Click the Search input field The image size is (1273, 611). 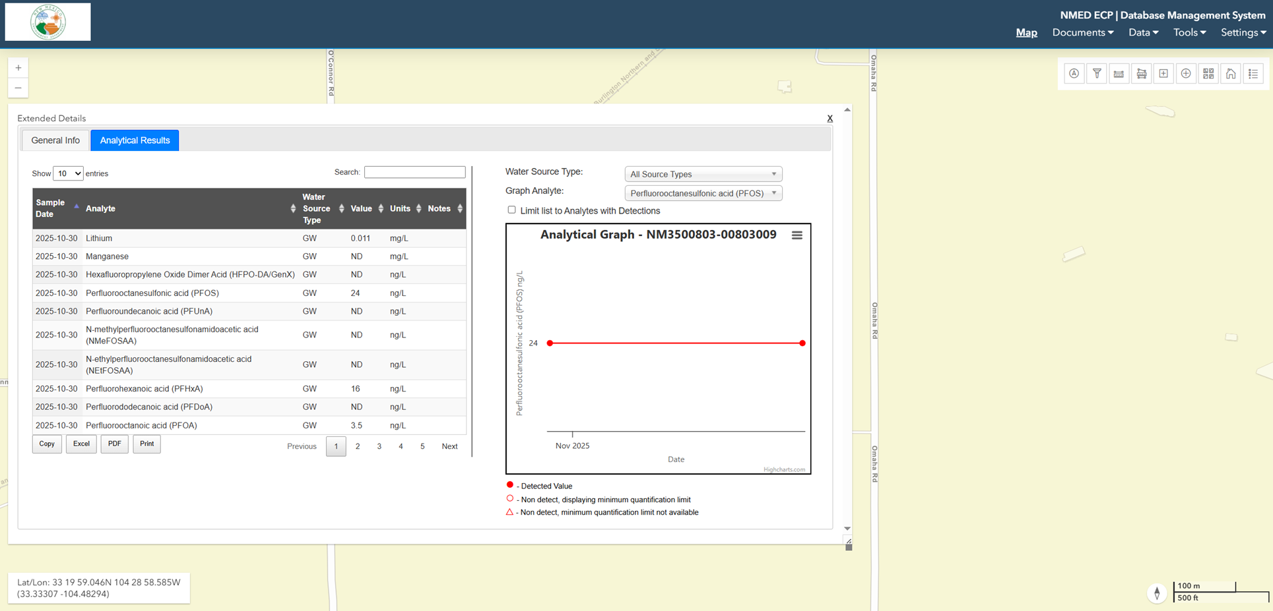point(414,172)
